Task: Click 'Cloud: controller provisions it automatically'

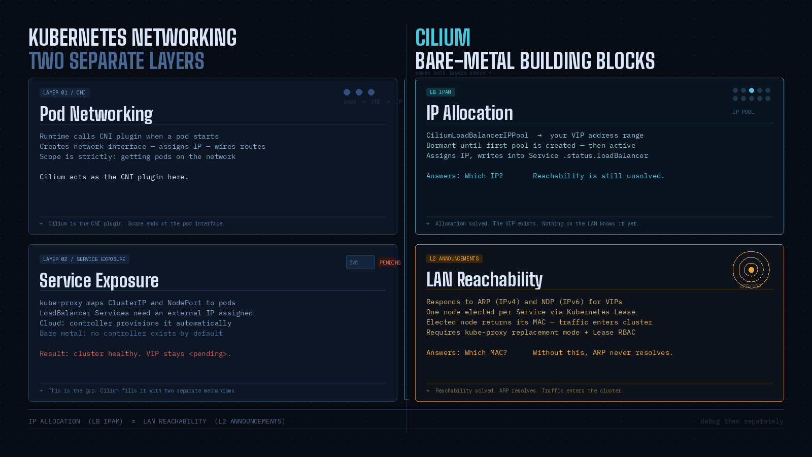Action: (x=136, y=323)
